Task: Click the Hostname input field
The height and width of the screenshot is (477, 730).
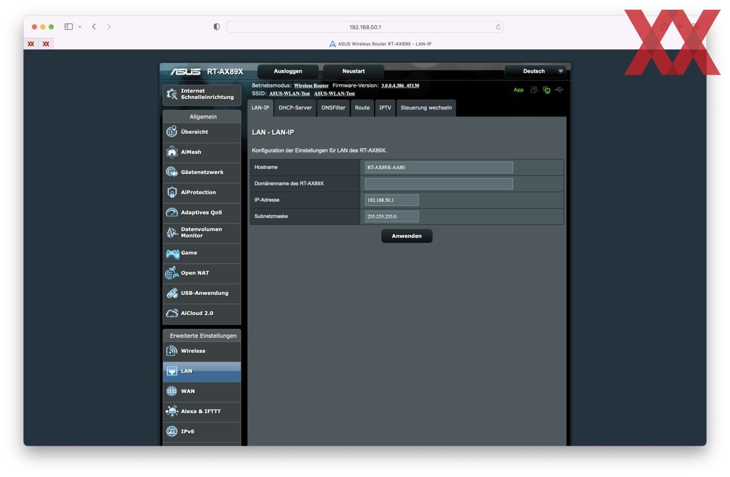Action: [x=439, y=167]
